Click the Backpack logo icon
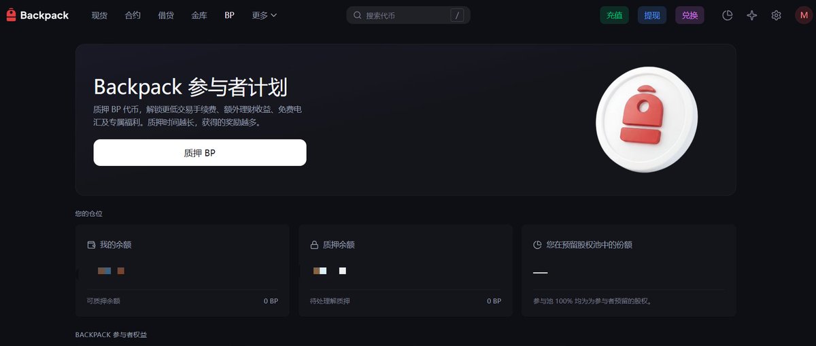The width and height of the screenshot is (816, 346). pyautogui.click(x=12, y=15)
